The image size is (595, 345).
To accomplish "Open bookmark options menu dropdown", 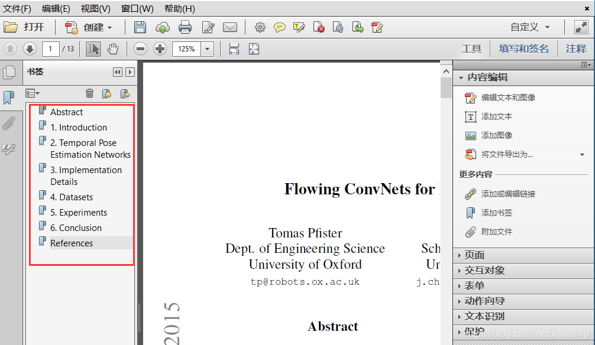I will point(33,93).
